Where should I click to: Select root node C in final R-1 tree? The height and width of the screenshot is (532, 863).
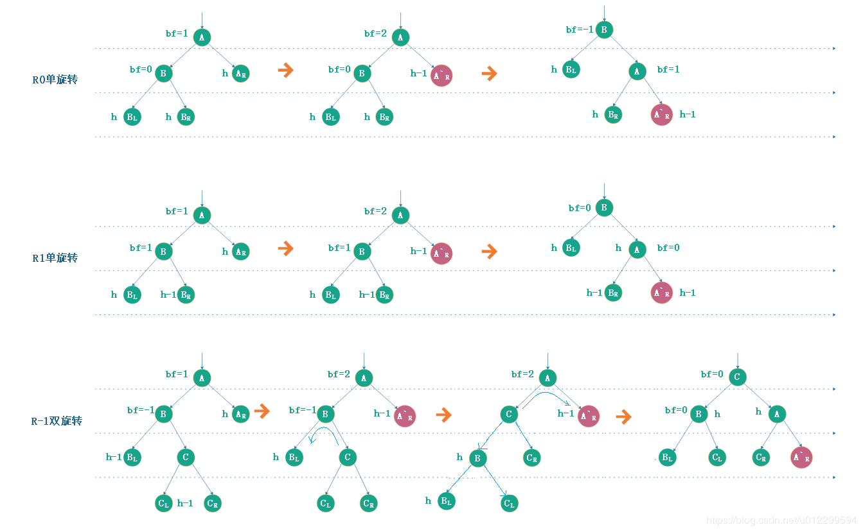click(x=738, y=377)
